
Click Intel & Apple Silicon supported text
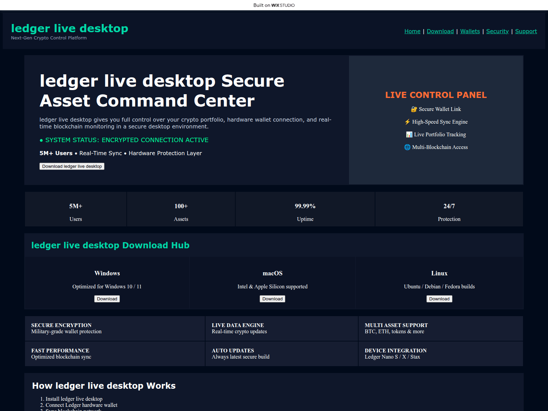point(272,287)
